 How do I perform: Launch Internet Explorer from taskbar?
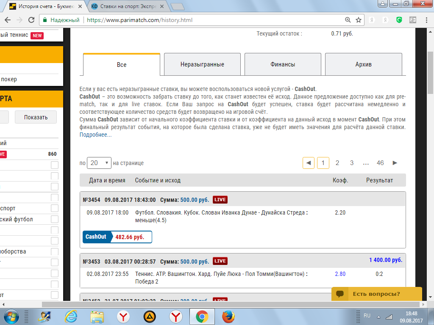71,317
